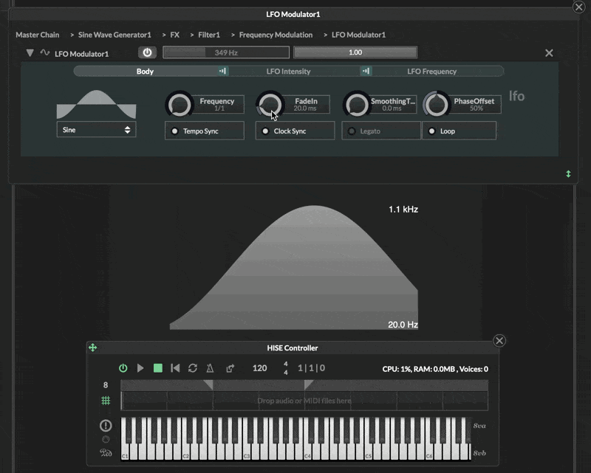Click the green grid icon beside timeline
The height and width of the screenshot is (473, 591).
point(106,401)
